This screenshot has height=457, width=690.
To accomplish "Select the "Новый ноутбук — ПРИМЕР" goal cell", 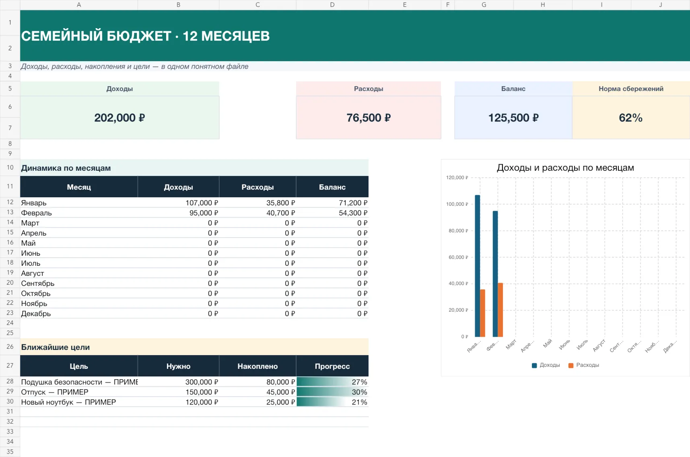I will click(x=79, y=402).
